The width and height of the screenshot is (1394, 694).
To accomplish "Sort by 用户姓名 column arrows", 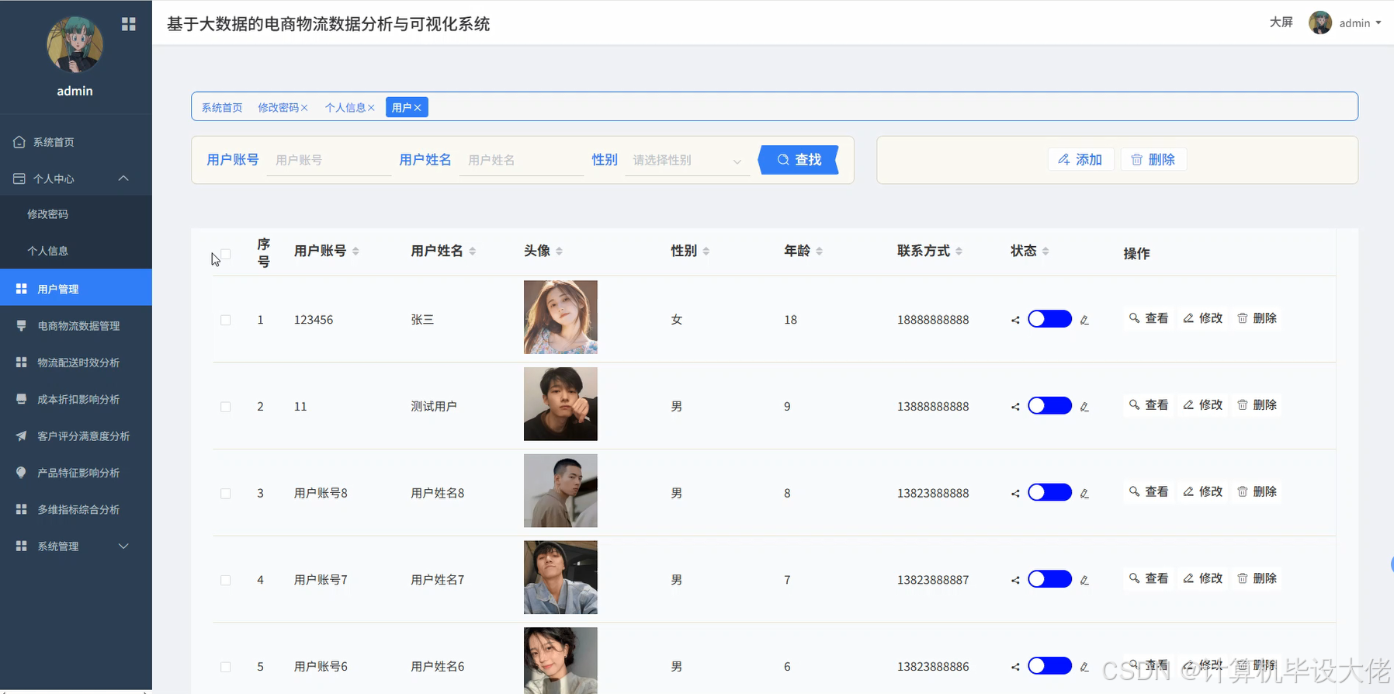I will tap(473, 251).
